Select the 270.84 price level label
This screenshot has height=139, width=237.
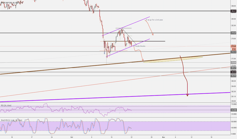(x=233, y=62)
